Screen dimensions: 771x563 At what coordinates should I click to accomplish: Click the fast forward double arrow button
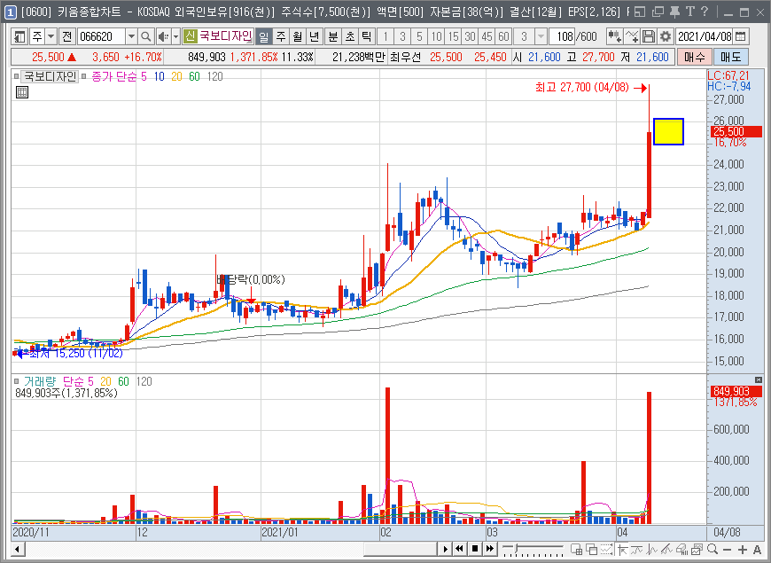[x=490, y=549]
